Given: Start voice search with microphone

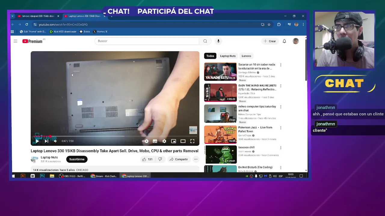Looking at the screenshot, I should pyautogui.click(x=218, y=41).
